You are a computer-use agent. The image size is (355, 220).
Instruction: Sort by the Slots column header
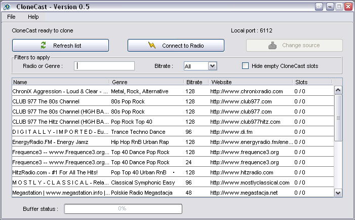[312, 82]
